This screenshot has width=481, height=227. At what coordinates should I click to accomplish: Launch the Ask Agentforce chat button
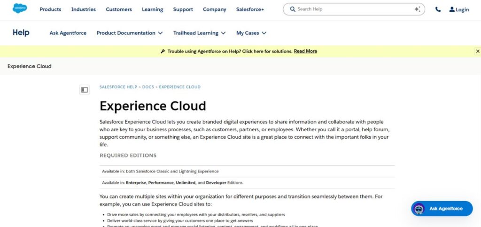442,209
